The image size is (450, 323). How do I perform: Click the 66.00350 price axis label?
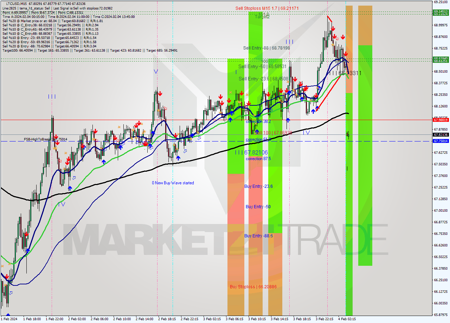[x=441, y=303]
